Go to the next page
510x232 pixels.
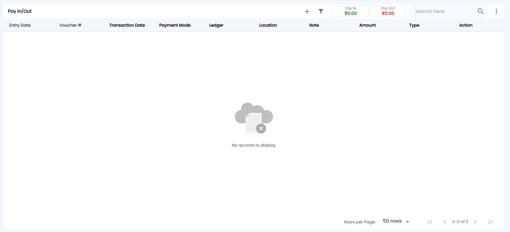(476, 222)
